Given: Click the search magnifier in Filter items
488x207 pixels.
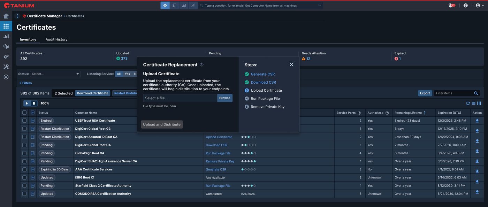Looking at the screenshot, I should tap(476, 93).
